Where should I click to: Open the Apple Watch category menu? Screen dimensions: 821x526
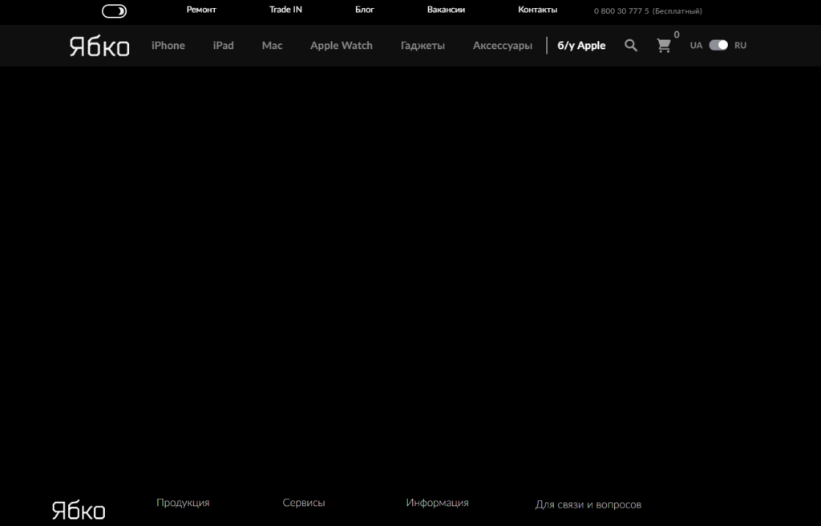tap(342, 46)
